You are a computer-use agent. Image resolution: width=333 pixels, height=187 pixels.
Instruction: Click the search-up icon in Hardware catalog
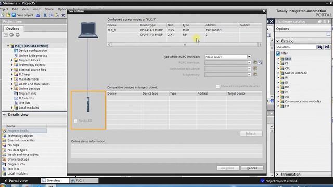[327, 47]
